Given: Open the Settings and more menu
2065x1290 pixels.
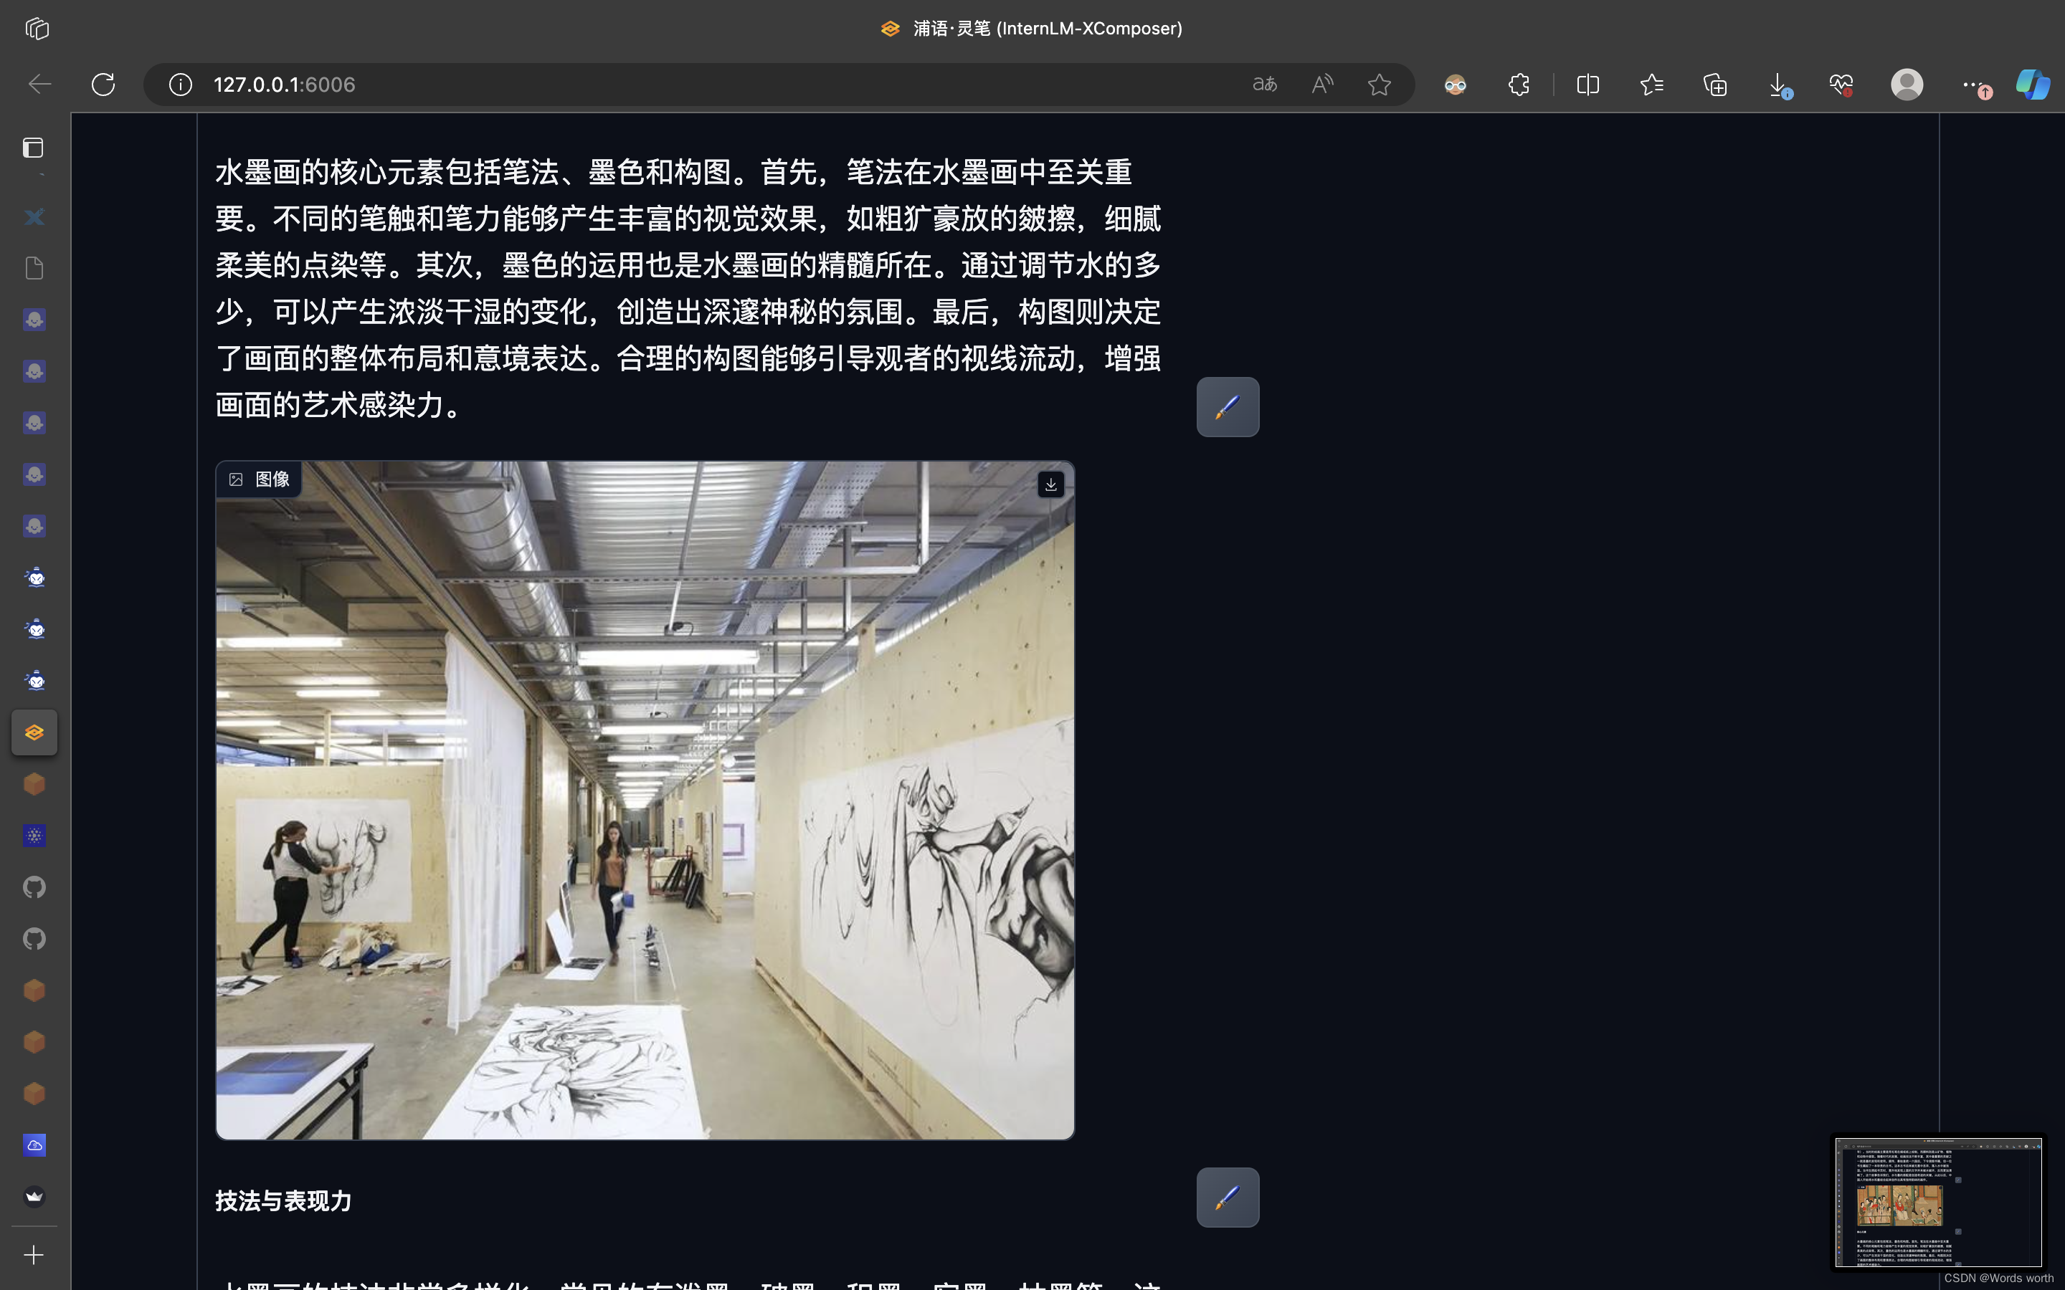Looking at the screenshot, I should pos(1970,85).
